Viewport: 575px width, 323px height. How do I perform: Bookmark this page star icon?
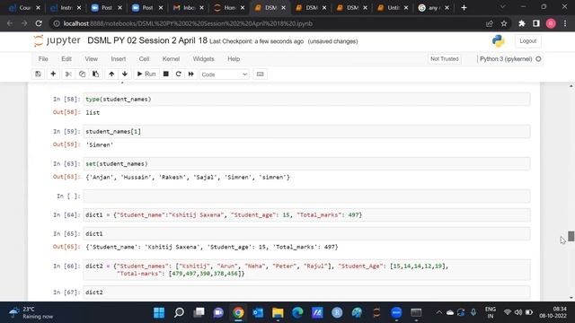point(504,23)
